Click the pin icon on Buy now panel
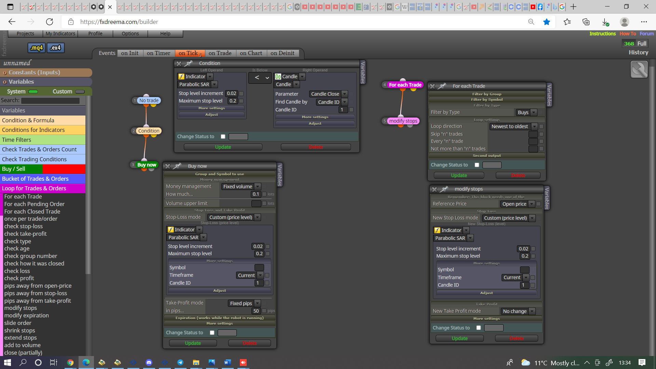 point(177,166)
